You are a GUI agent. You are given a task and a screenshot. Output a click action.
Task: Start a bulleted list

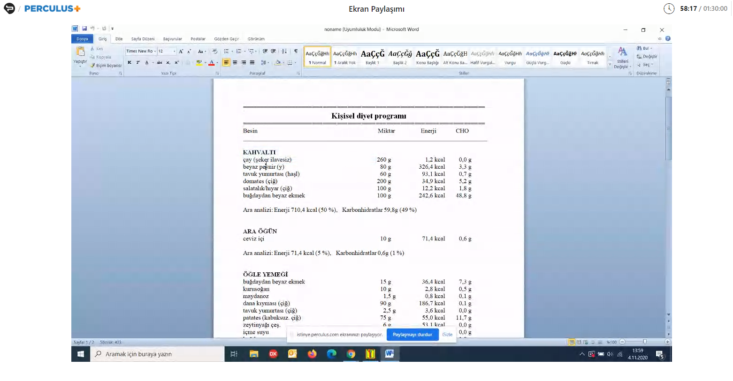coord(226,52)
